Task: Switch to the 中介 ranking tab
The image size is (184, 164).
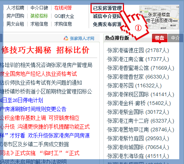Action: (x=175, y=38)
